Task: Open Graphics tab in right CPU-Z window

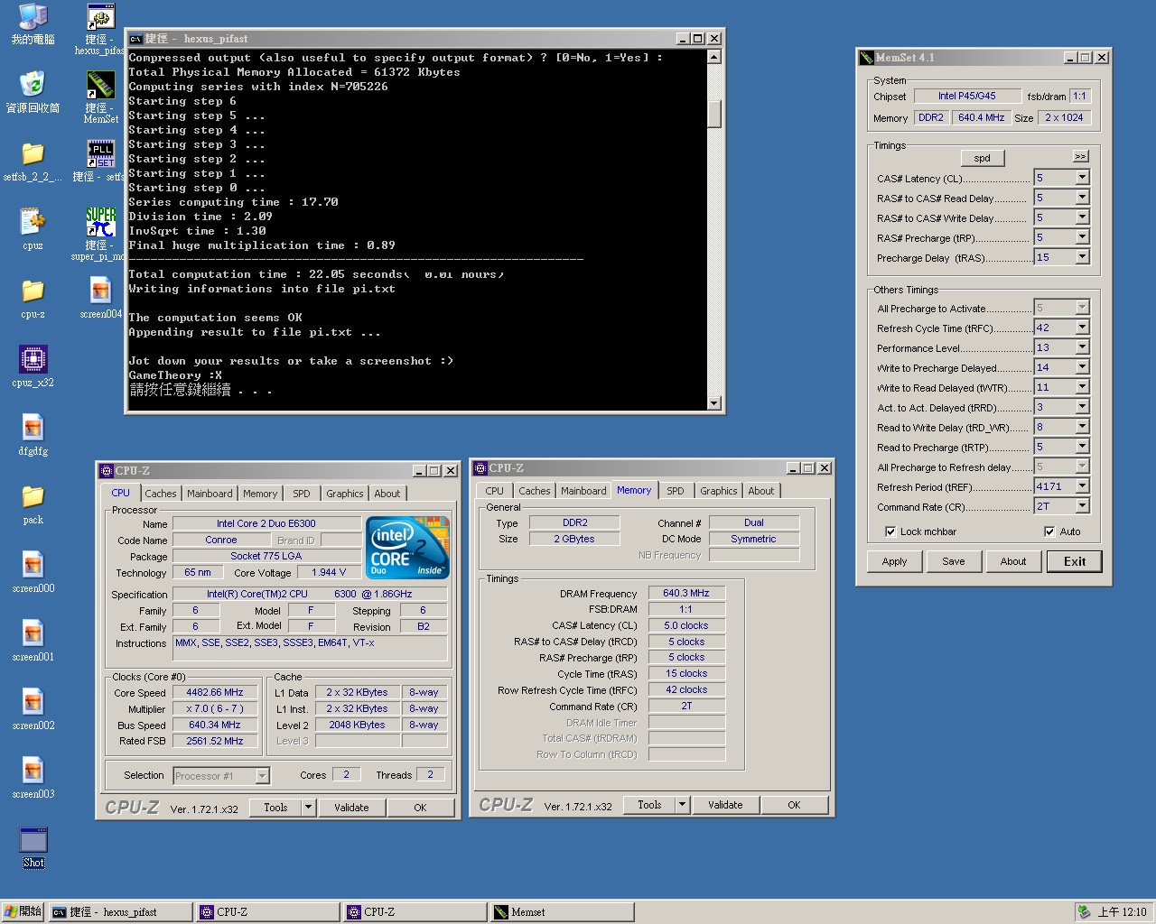Action: coord(719,491)
